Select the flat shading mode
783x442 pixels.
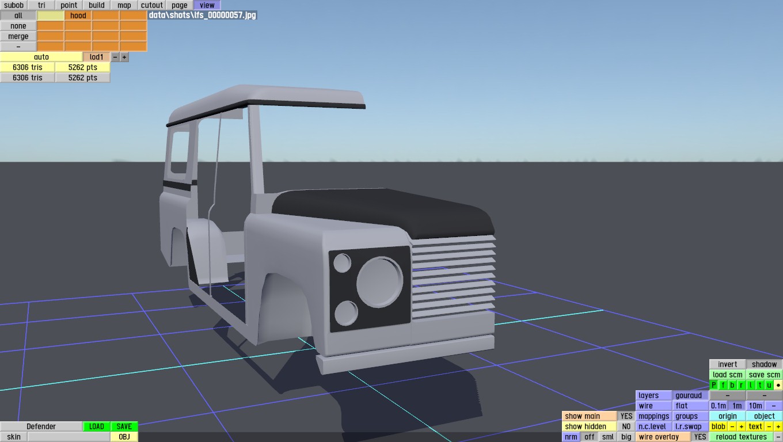pyautogui.click(x=691, y=406)
